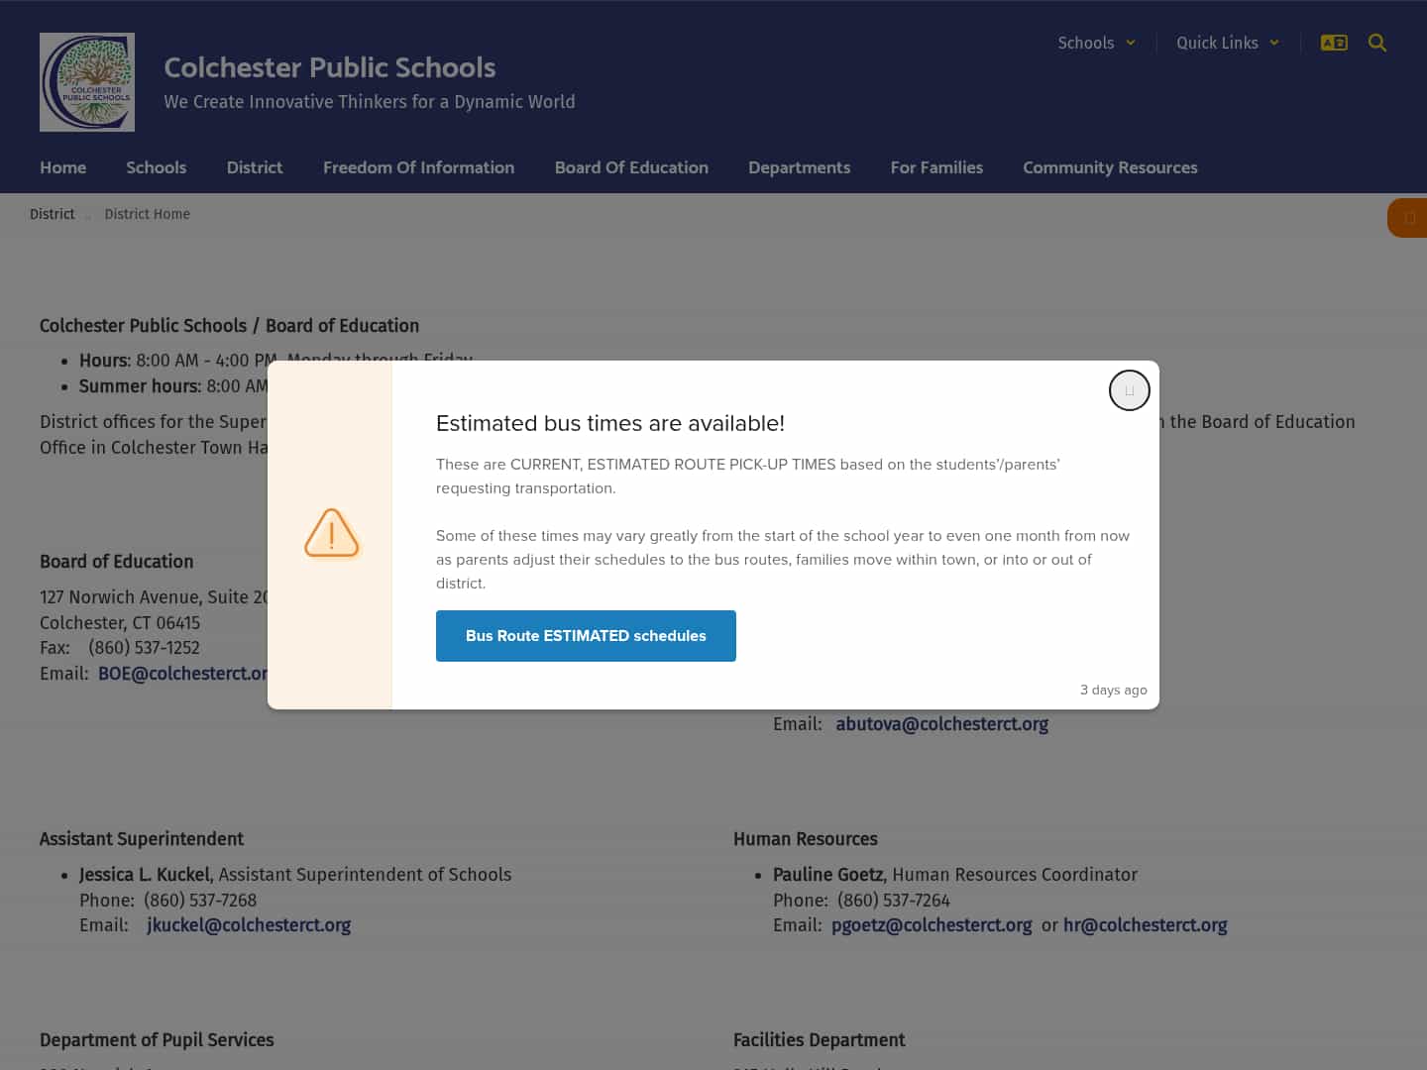Click the Human Resources heading

tap(806, 839)
